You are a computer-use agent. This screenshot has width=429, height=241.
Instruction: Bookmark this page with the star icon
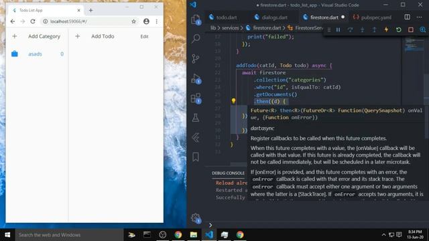pyautogui.click(x=133, y=21)
